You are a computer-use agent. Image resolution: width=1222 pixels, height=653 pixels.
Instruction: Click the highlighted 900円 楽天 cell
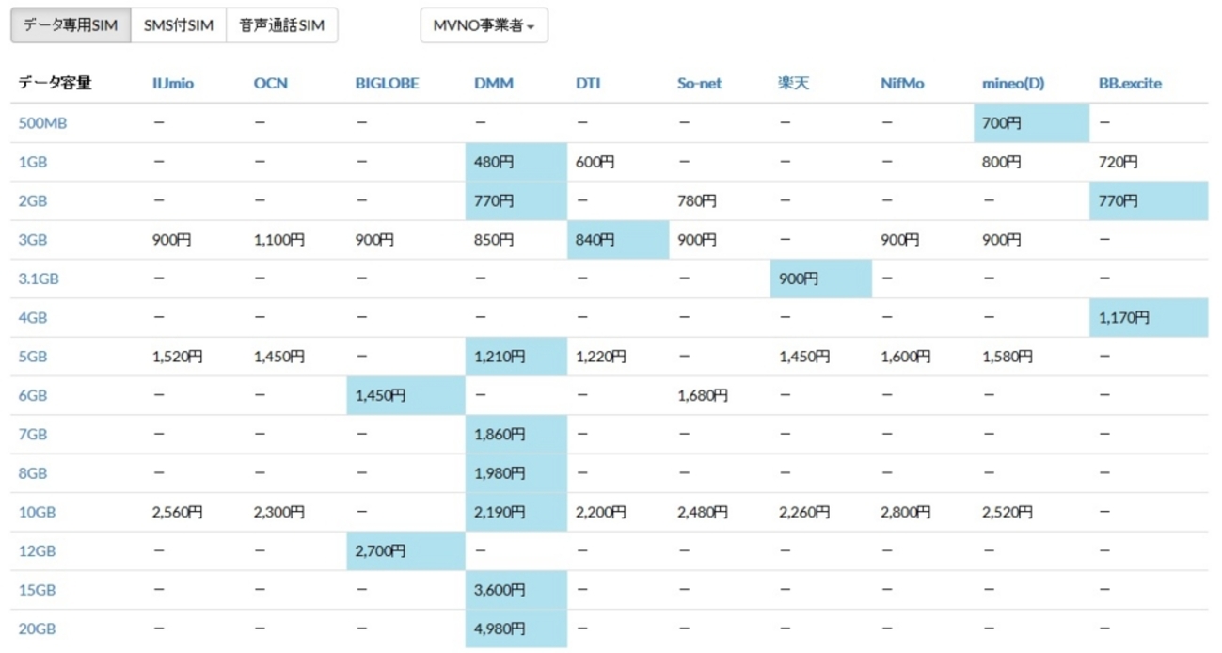[821, 279]
